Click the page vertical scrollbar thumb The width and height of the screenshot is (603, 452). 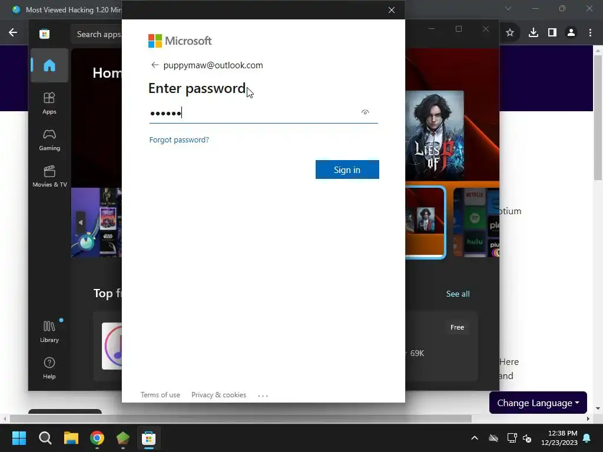pos(598,117)
